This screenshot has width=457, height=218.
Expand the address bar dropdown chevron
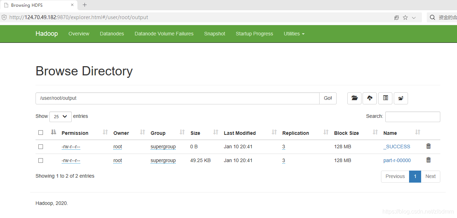414,18
